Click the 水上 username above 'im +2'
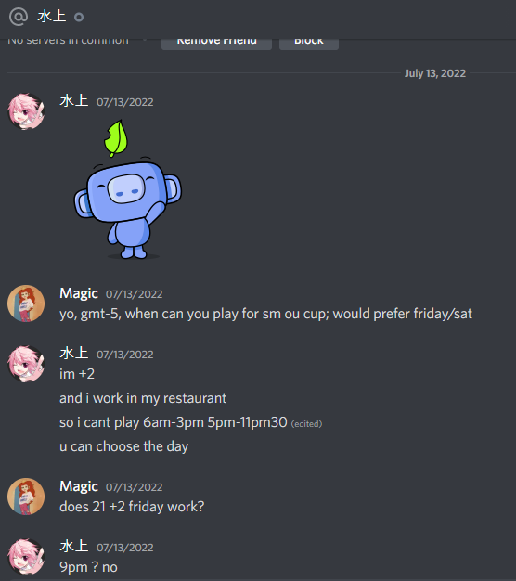The height and width of the screenshot is (581, 516). click(x=73, y=353)
